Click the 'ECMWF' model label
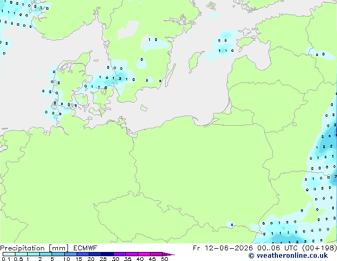 click(86, 248)
